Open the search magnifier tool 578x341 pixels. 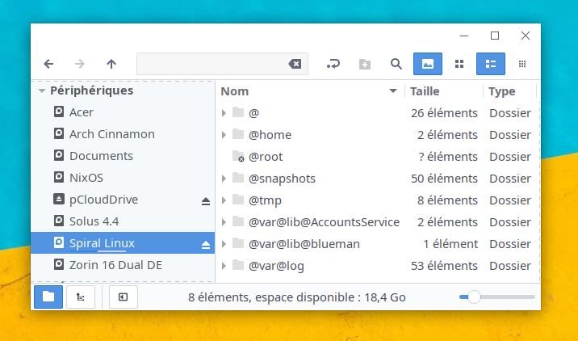pos(396,64)
